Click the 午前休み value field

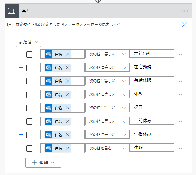coord(152,121)
